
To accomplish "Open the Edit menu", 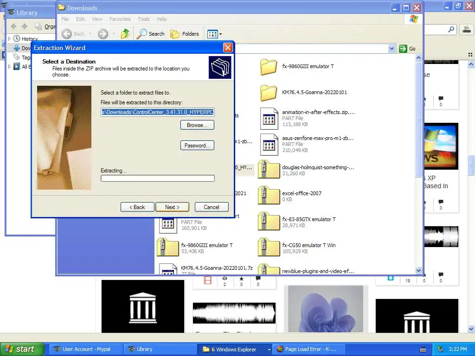I will [x=80, y=19].
